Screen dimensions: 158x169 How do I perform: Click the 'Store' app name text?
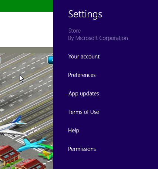[74, 31]
